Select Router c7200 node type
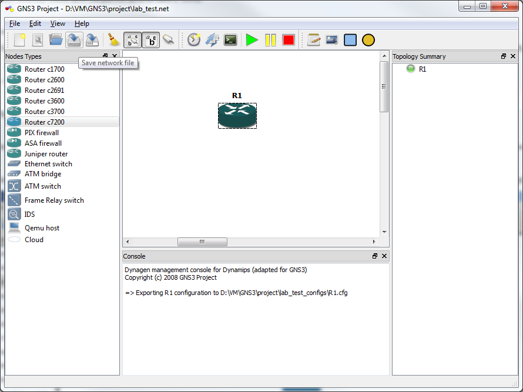 pos(62,122)
